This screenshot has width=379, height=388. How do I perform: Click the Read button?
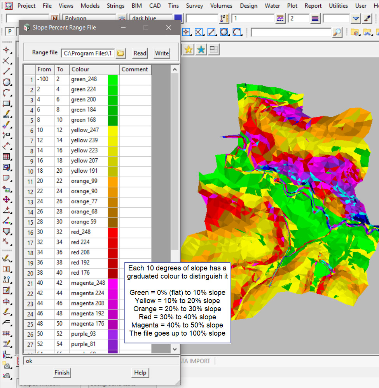[x=140, y=53]
